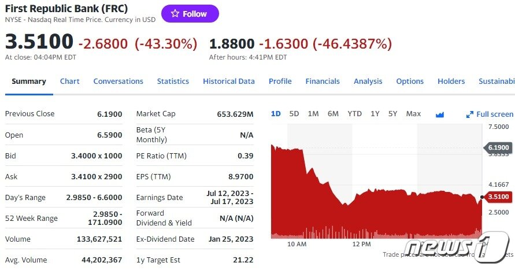Open the Conversations tab
The width and height of the screenshot is (515, 270).
tap(118, 82)
